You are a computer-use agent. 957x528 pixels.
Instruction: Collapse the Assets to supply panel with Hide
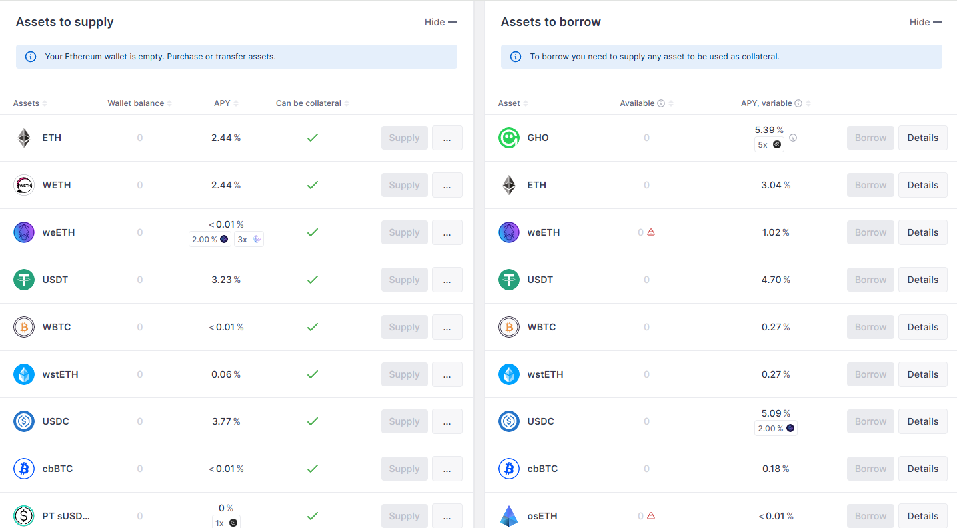441,22
